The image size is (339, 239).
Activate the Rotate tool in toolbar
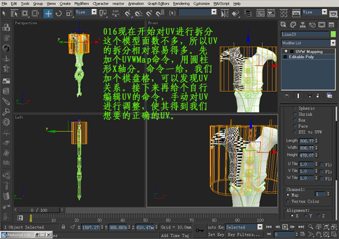tap(60, 13)
